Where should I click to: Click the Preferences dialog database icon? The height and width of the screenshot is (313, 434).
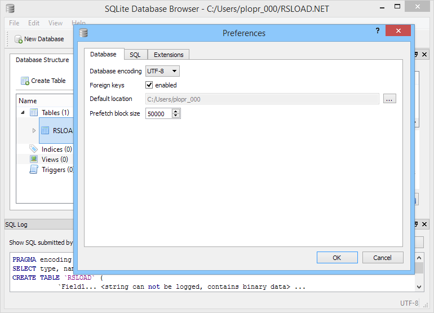[83, 33]
